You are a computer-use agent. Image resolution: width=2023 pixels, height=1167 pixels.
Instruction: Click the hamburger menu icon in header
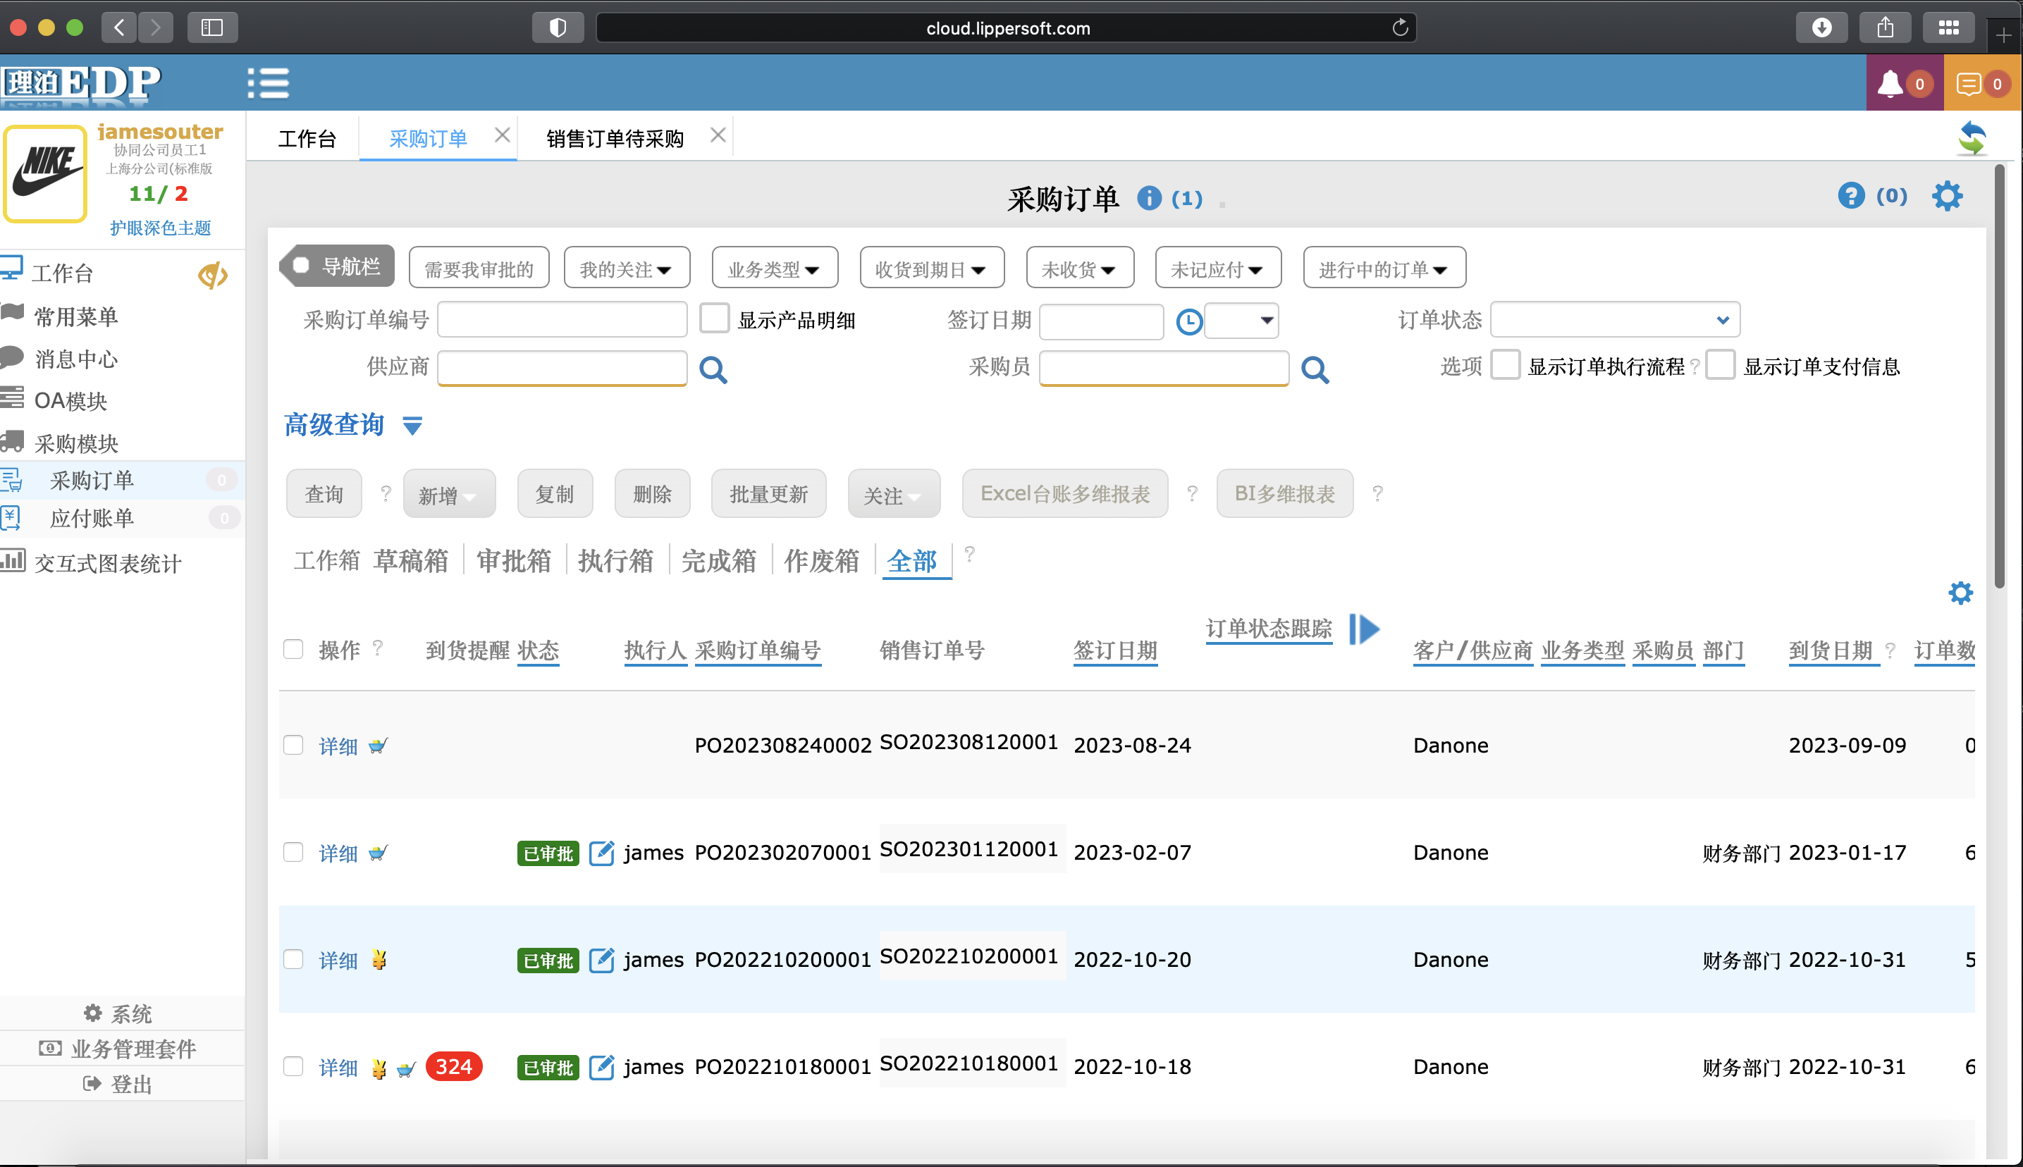(268, 83)
